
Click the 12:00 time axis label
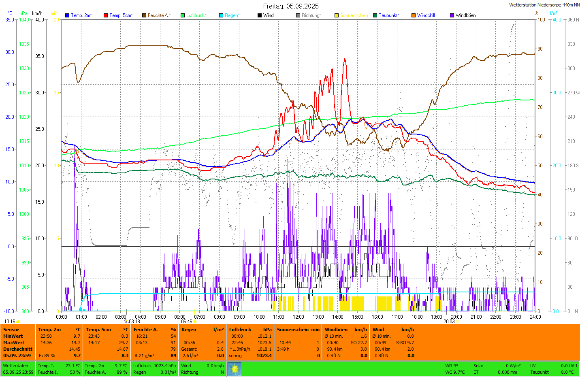(299, 317)
